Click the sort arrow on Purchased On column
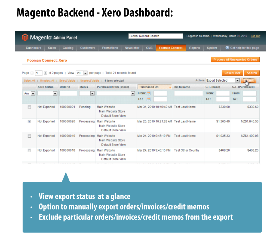This screenshot has height=244, width=276. click(x=170, y=87)
